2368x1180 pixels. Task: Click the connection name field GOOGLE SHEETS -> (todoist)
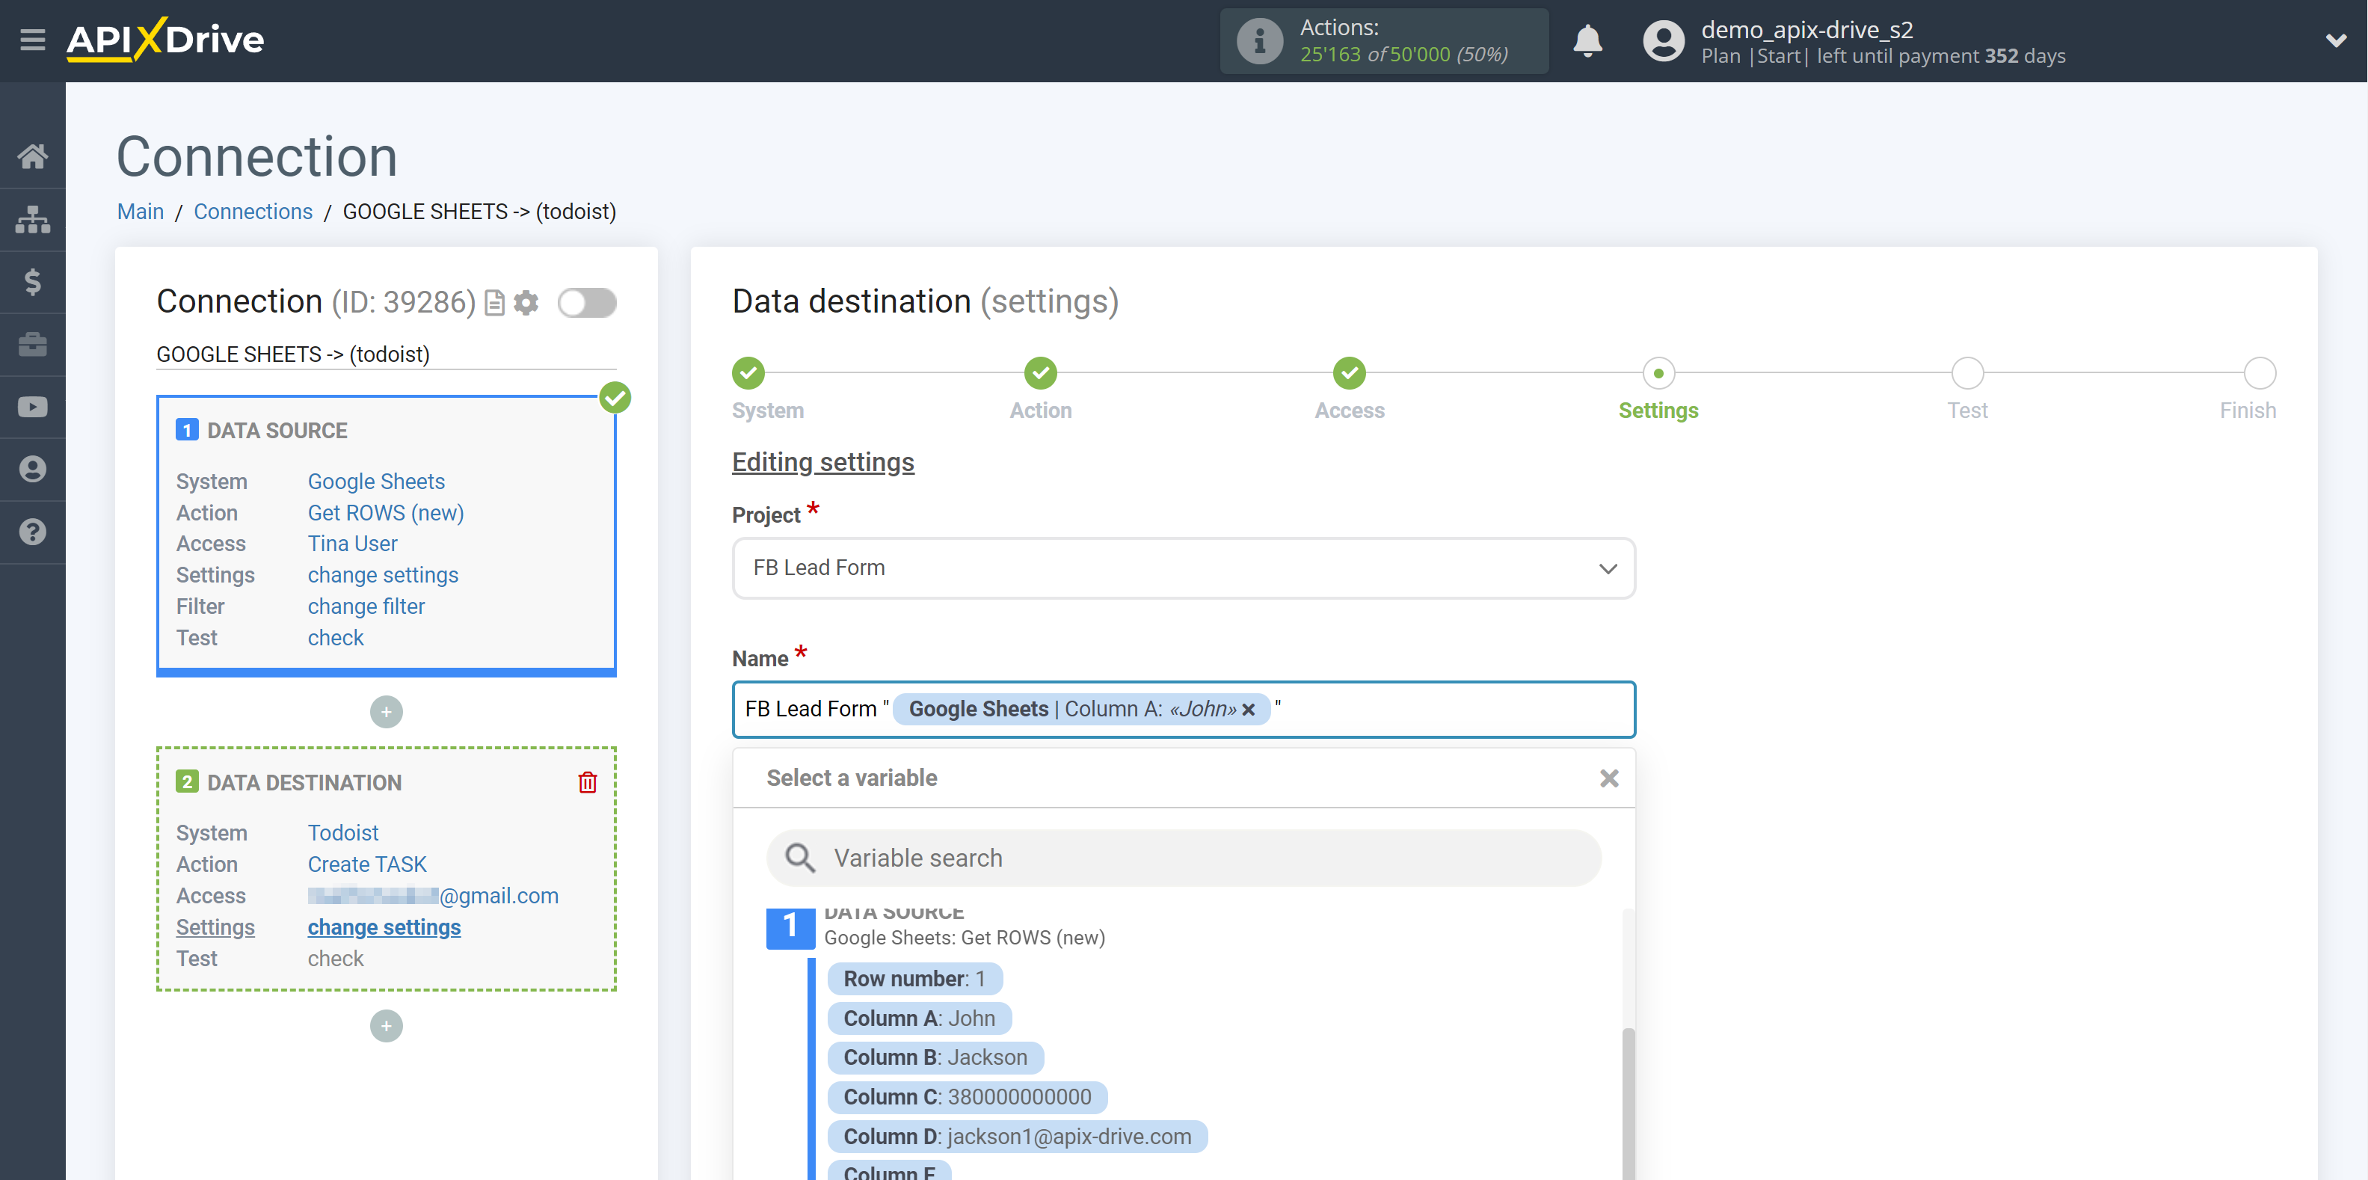tap(386, 354)
